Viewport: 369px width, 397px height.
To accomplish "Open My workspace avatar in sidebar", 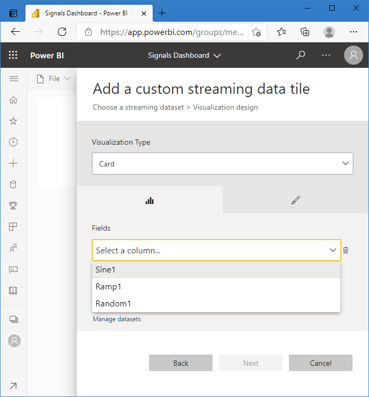I will pyautogui.click(x=14, y=341).
